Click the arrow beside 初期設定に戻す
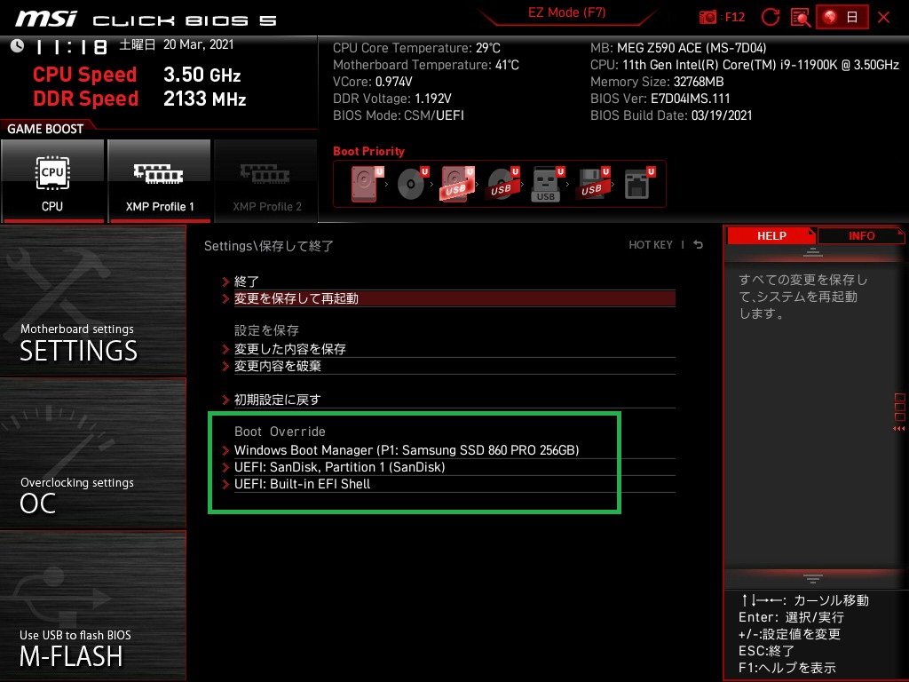Image resolution: width=909 pixels, height=682 pixels. 225,400
